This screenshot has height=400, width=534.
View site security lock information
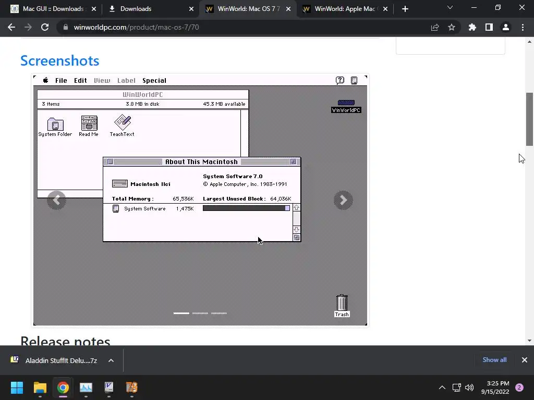66,27
